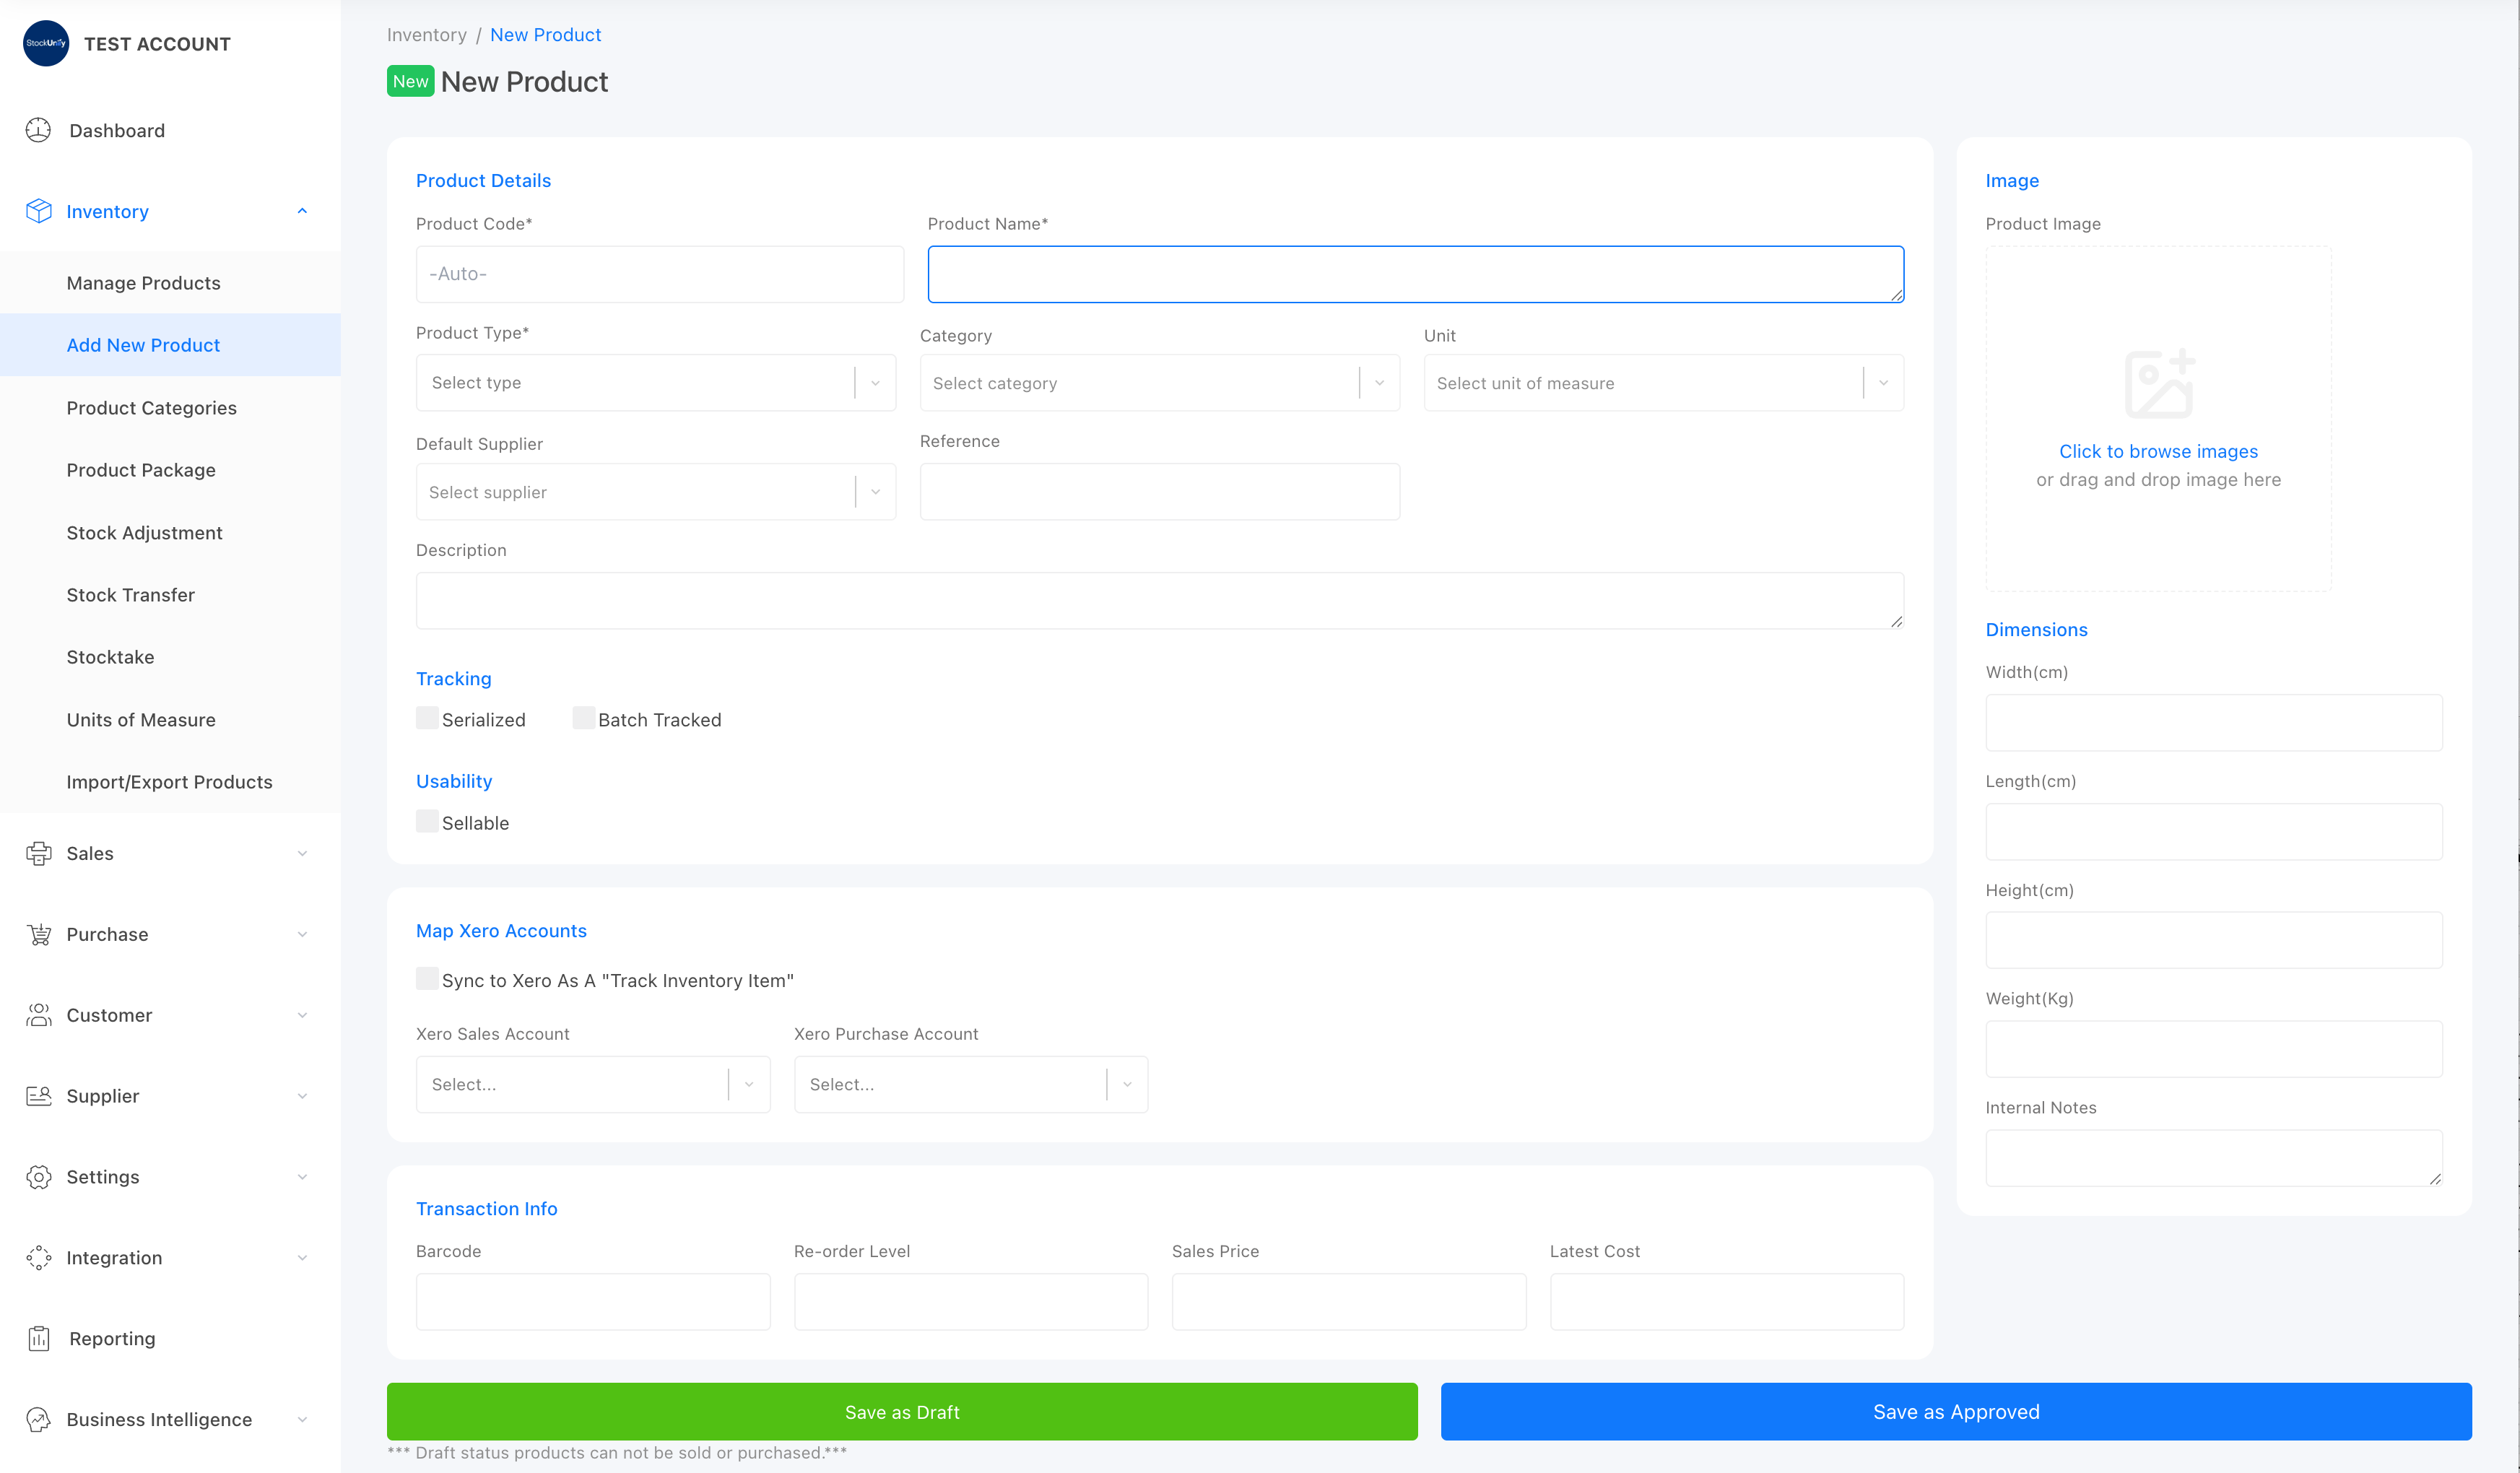2520x1473 pixels.
Task: Collapse the Inventory menu chevron
Action: click(x=302, y=211)
